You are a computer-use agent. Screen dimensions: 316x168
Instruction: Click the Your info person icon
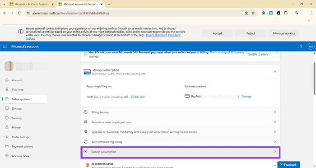pyautogui.click(x=7, y=89)
